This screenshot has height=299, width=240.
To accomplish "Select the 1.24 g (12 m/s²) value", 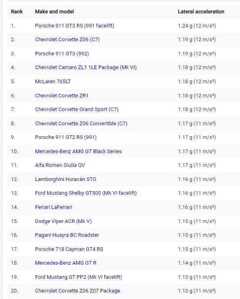I will pos(197,26).
